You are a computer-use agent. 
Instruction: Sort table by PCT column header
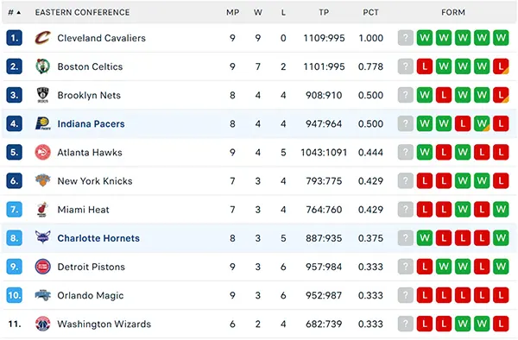coord(370,13)
